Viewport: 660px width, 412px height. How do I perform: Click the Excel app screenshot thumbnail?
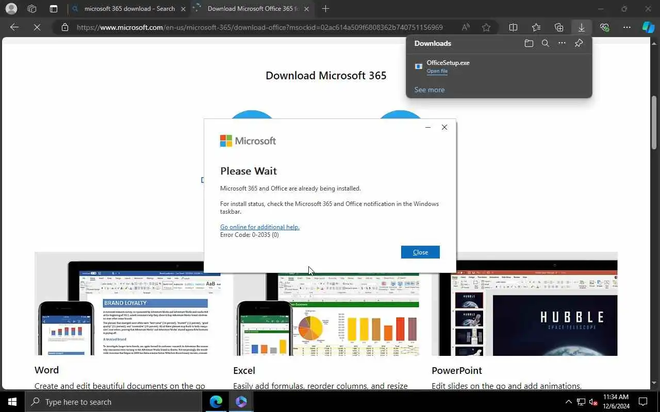[x=326, y=314]
